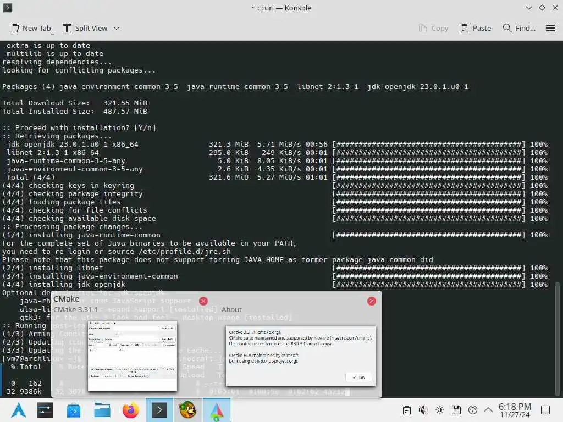Click '(4/4) checking keys in keyring' line
Image resolution: width=563 pixels, height=422 pixels.
tap(68, 186)
